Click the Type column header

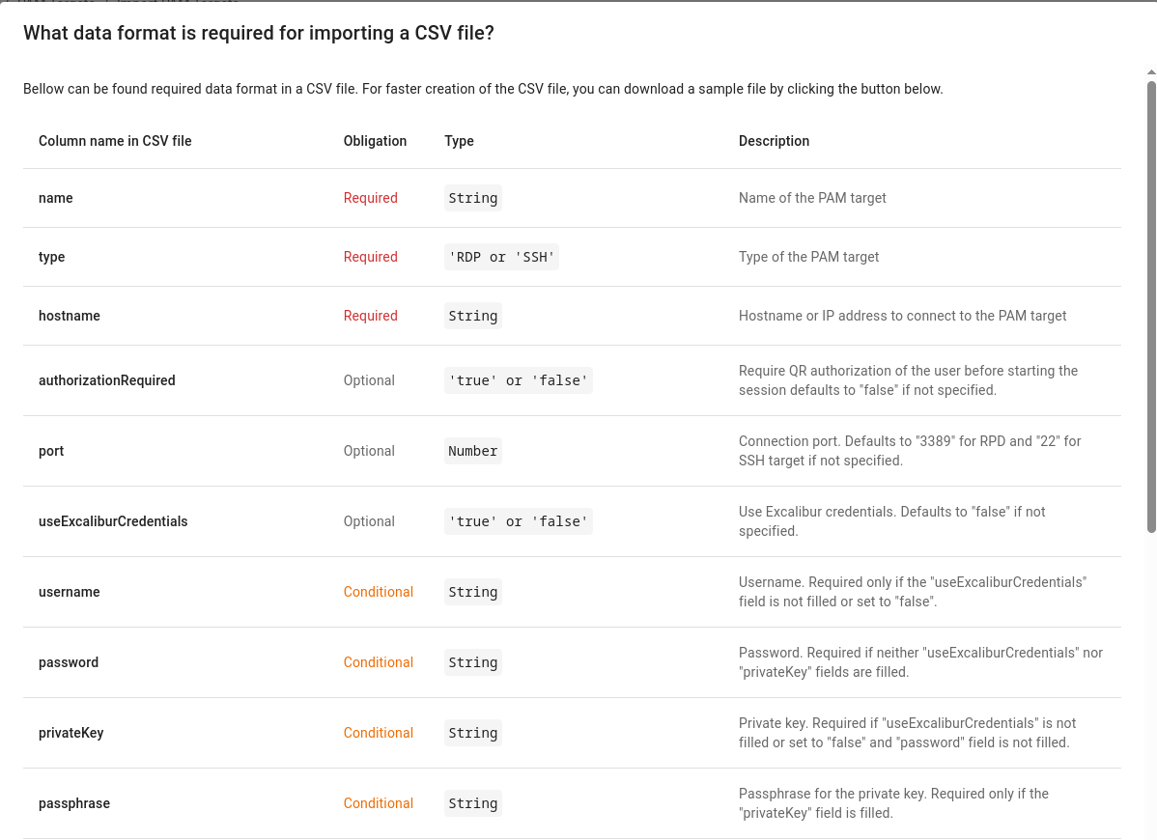459,141
